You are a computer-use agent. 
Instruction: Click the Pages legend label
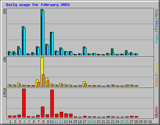click(156, 38)
